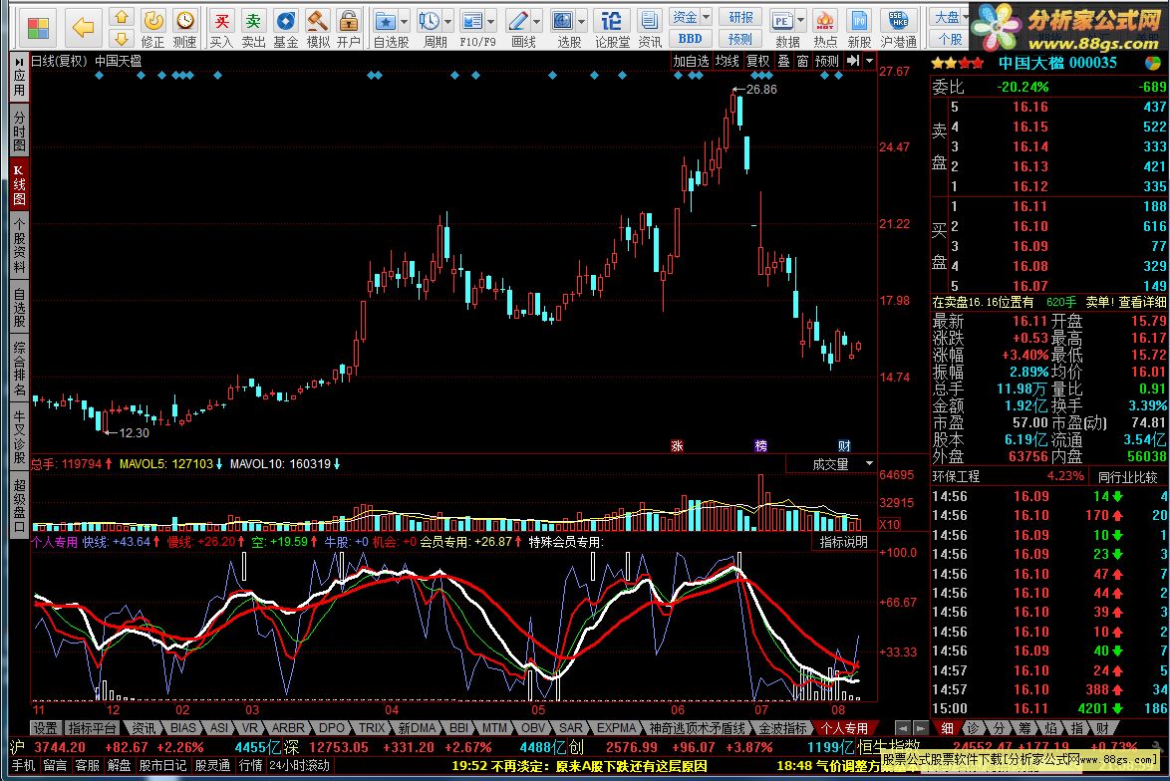This screenshot has width=1170, height=781.
Task: Click the colorful four-square home icon
Action: tap(37, 28)
